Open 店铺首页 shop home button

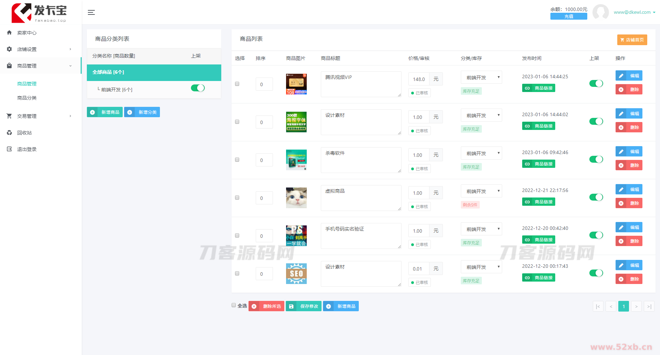pyautogui.click(x=632, y=40)
